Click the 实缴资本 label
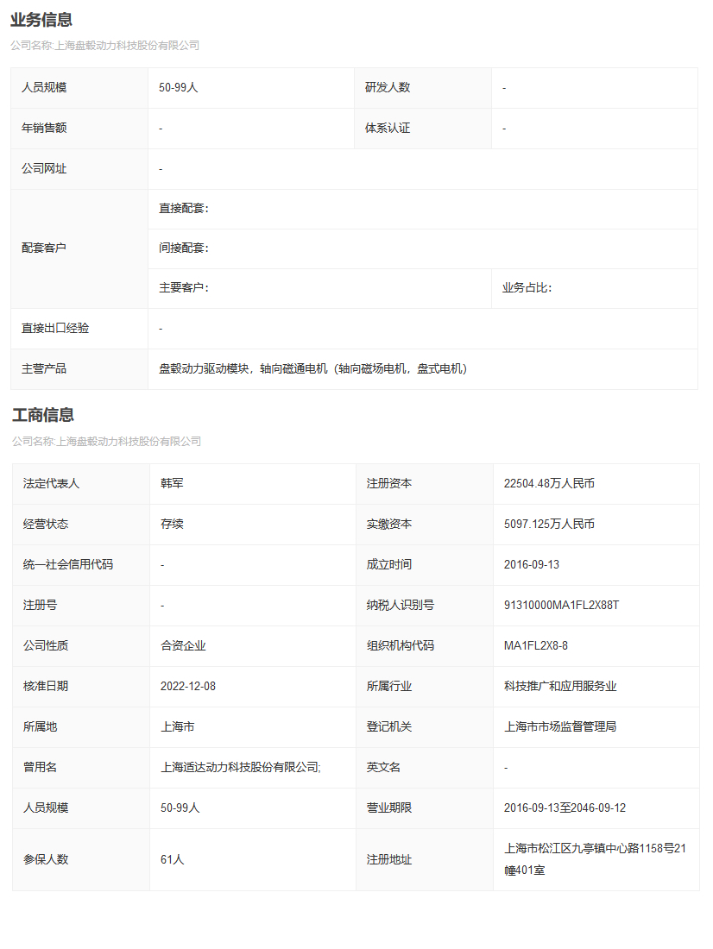The image size is (713, 949). click(389, 525)
